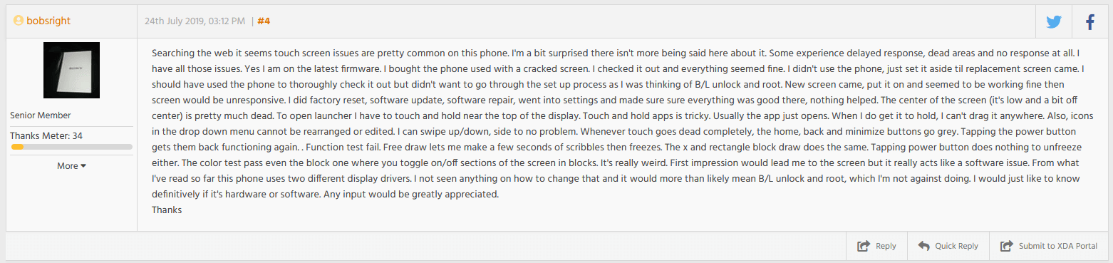
Task: Open bobsright's user profile link
Action: click(x=48, y=21)
